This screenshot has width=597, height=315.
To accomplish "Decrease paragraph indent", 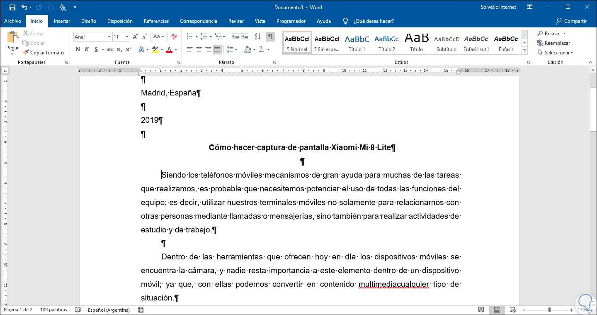I will [235, 37].
